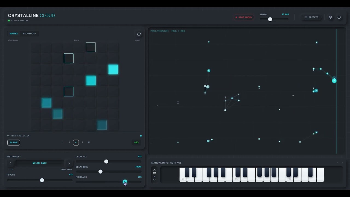This screenshot has width=350, height=197.
Task: Raise octave with the up chevron
Action: click(x=154, y=170)
